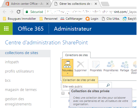Expand the Propriétaires dropdown arrow
138x108 pixels.
click(111, 73)
